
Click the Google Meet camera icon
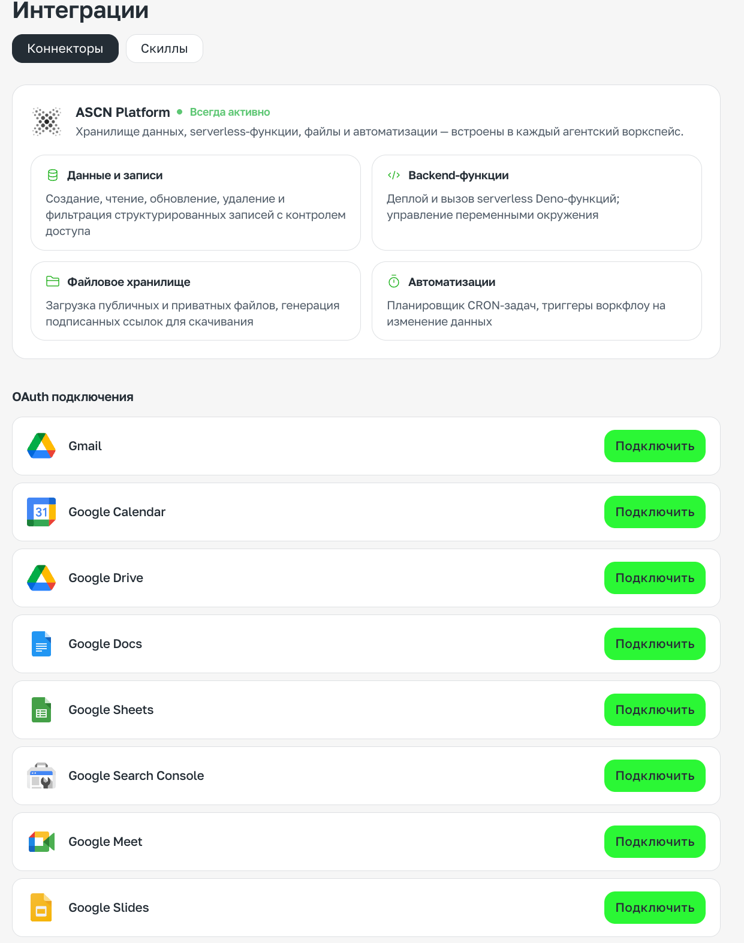pos(41,842)
